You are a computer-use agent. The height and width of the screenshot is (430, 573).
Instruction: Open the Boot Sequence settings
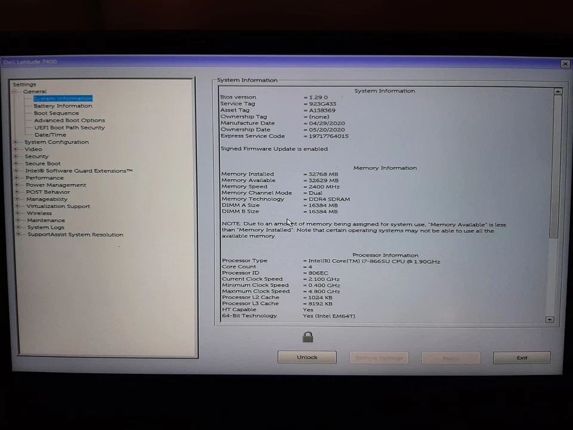(x=56, y=113)
